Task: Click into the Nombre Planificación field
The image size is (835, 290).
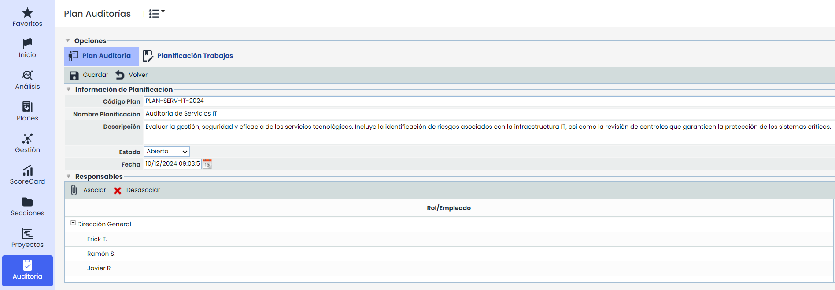Action: pos(484,114)
